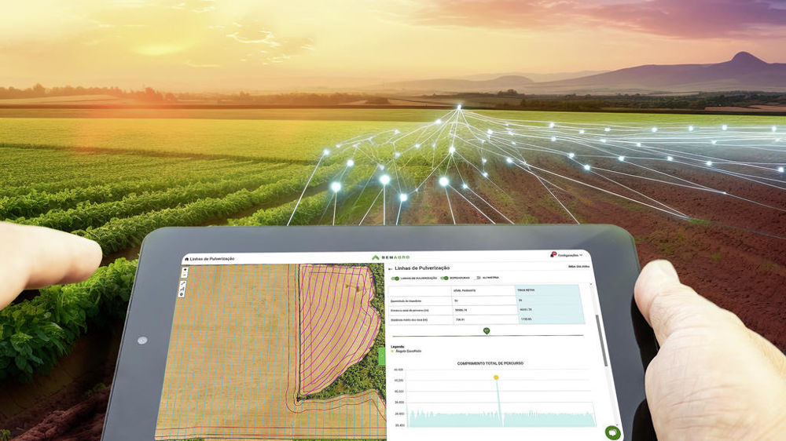The height and width of the screenshot is (441, 786).
Task: Open the Configurações dropdown menu
Action: pyautogui.click(x=570, y=255)
